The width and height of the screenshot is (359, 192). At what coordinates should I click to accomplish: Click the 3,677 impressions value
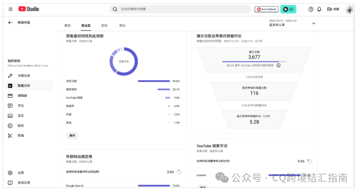pos(254,57)
